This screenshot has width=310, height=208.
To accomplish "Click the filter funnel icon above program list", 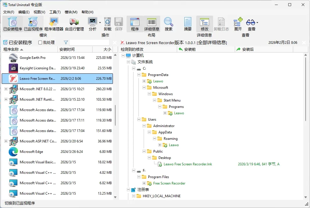I will tap(65, 42).
